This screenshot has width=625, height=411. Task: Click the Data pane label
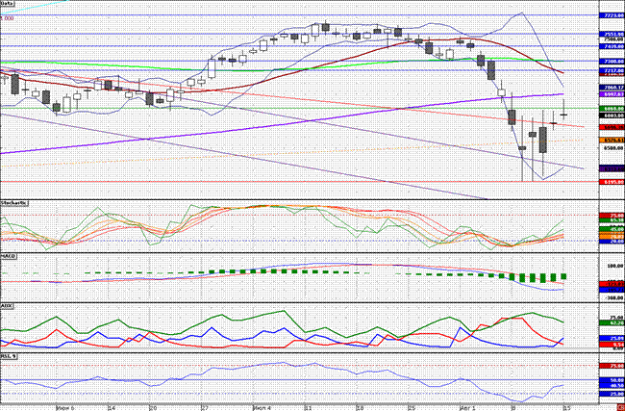8,3
